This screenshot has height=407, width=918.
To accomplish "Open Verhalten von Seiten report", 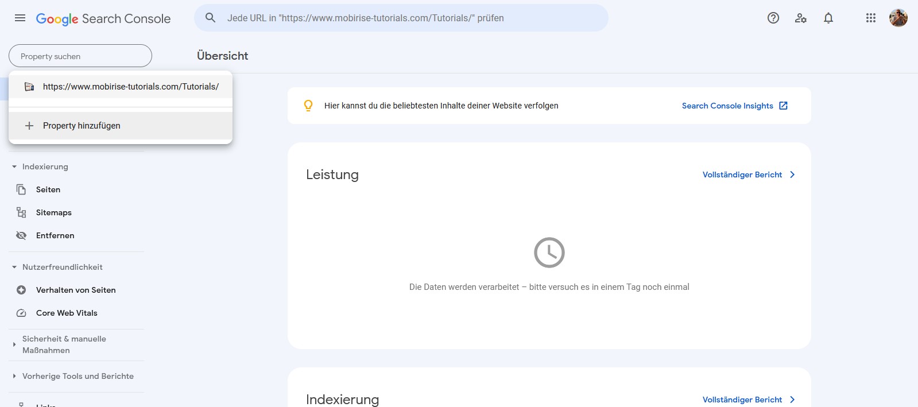I will click(x=76, y=290).
